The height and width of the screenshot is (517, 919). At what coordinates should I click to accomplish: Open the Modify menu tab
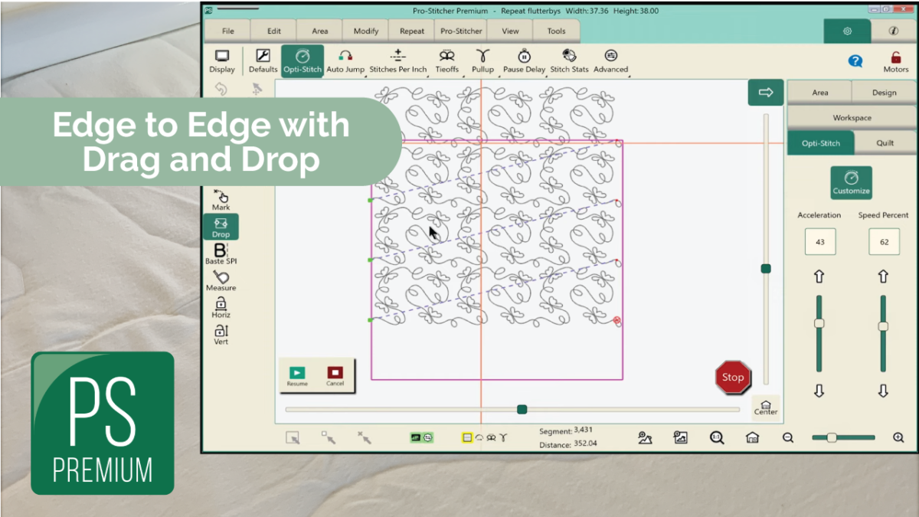[x=366, y=31]
